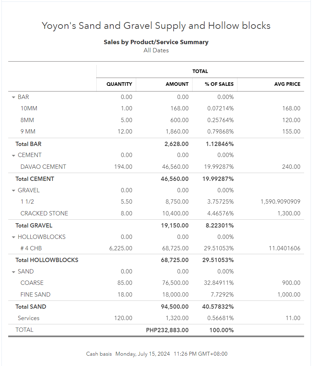Select the FINE SAND row label
The image size is (313, 366).
click(x=35, y=294)
